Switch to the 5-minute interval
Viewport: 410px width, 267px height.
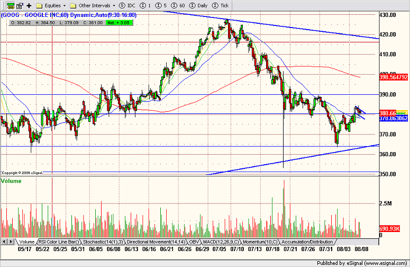[x=161, y=5]
